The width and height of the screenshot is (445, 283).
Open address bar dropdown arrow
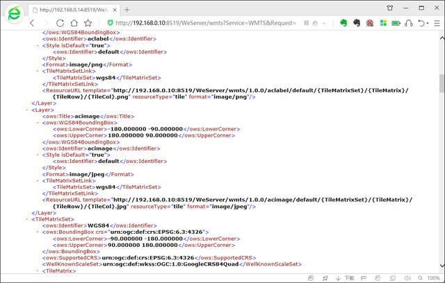coord(324,23)
